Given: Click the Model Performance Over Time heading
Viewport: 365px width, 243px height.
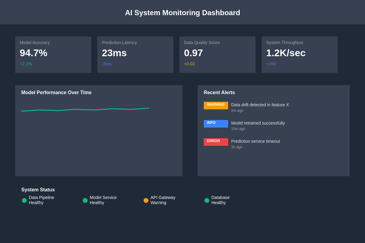Looking at the screenshot, I should tap(56, 93).
